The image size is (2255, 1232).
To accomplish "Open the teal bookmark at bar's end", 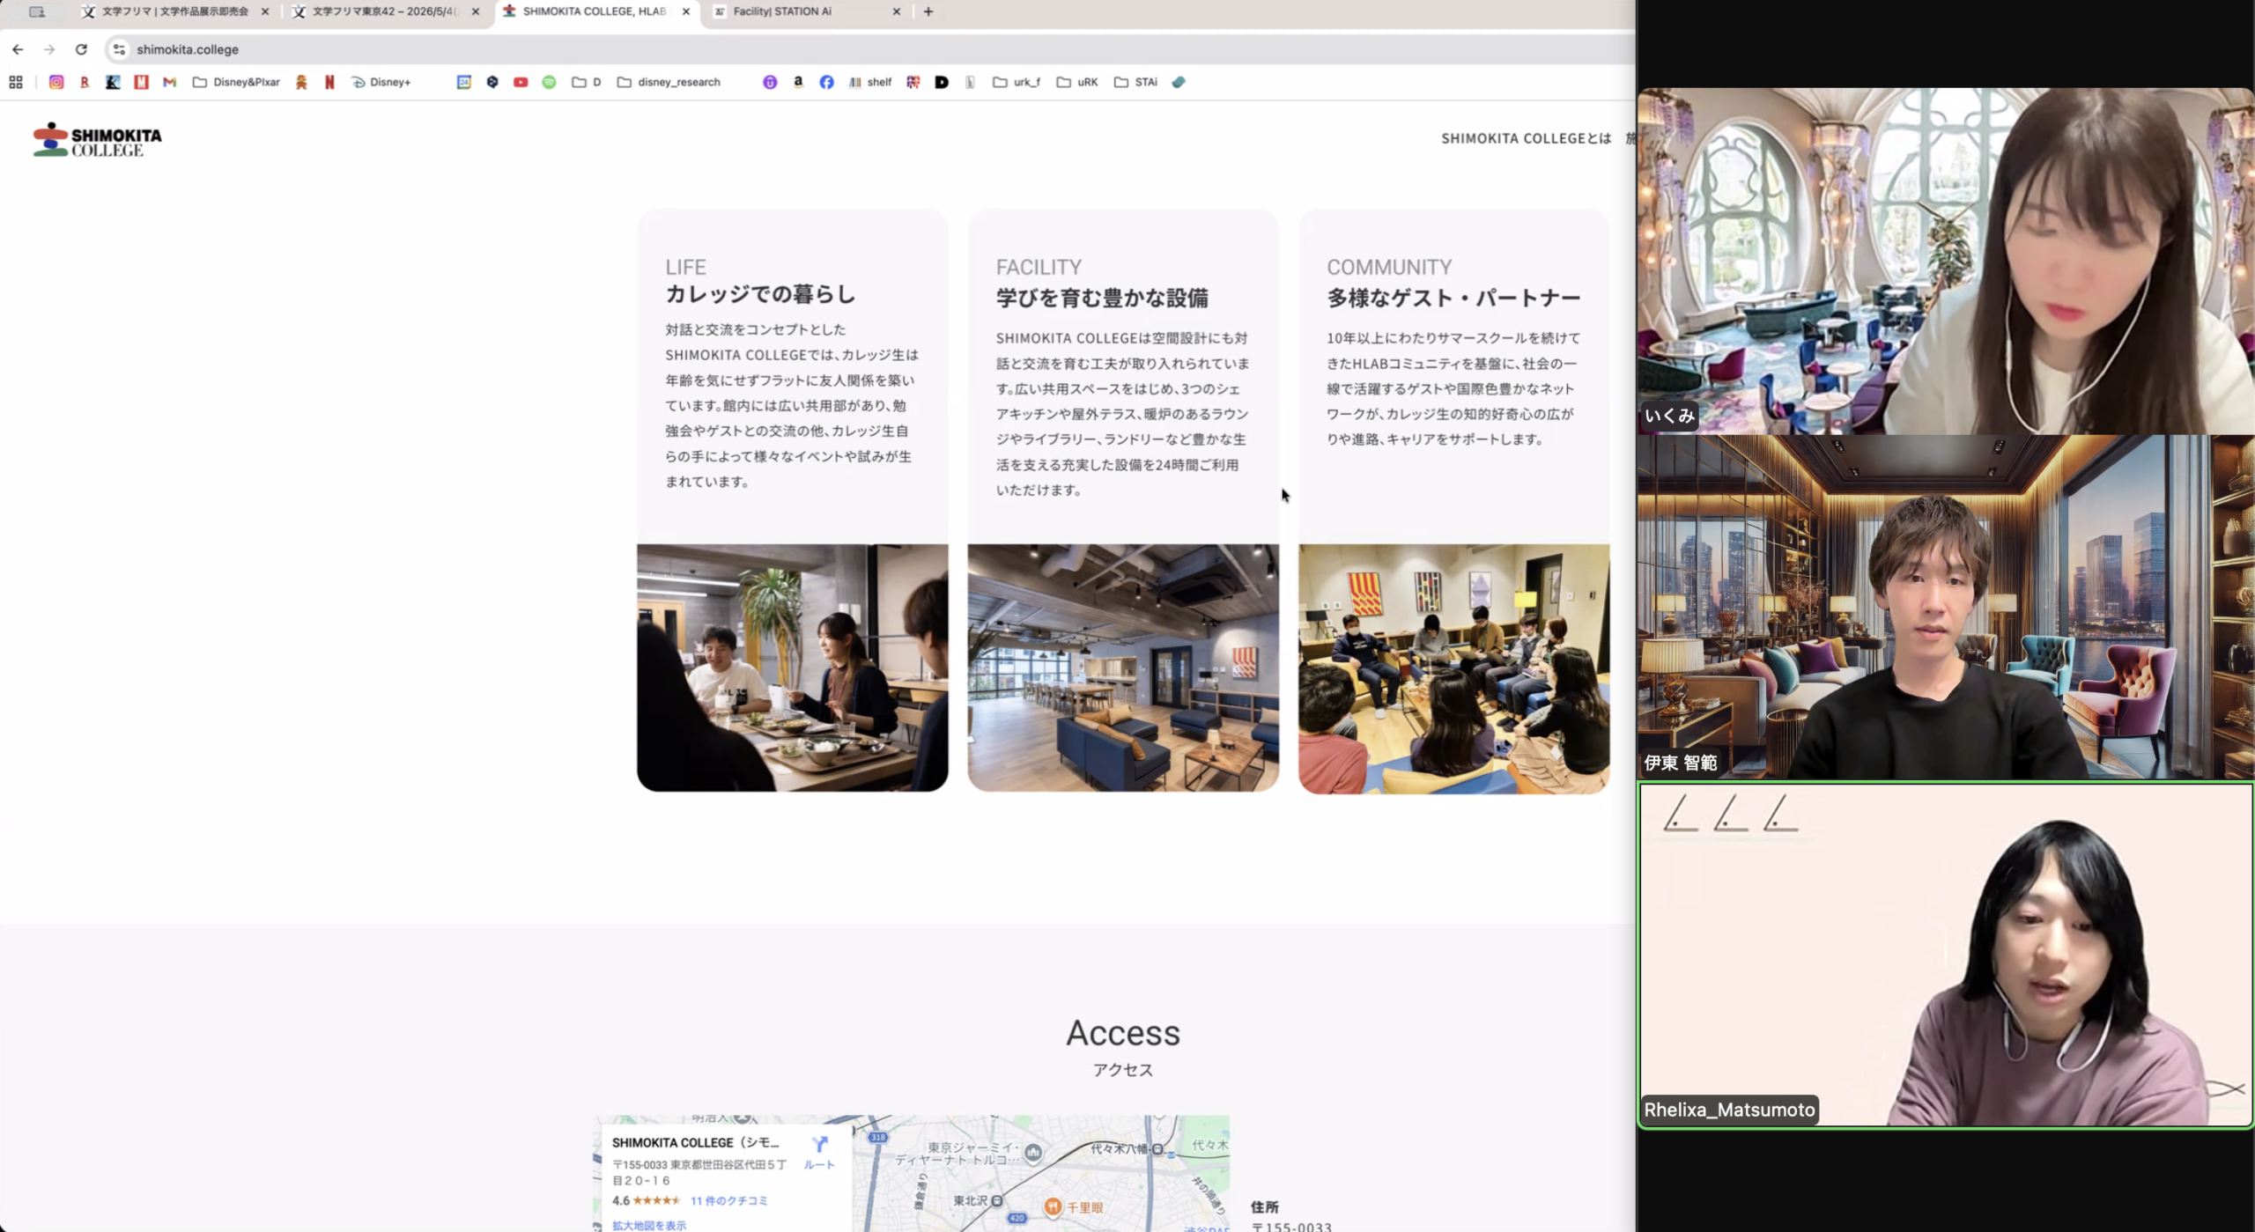I will tap(1179, 82).
